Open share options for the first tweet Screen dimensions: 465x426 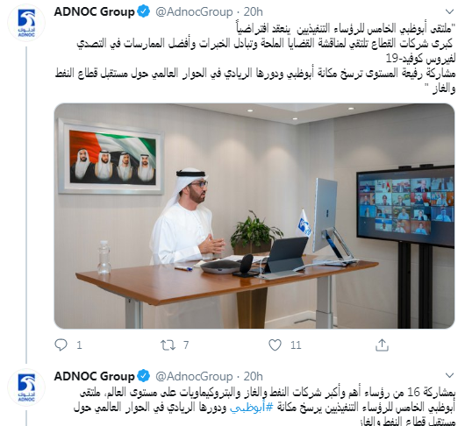(382, 345)
